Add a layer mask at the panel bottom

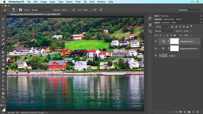[180, 112]
